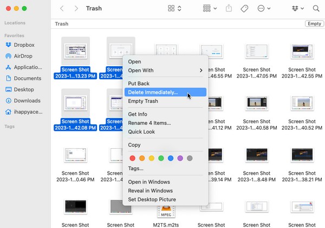Select Put Back menu item
This screenshot has width=325, height=228.
click(x=139, y=84)
